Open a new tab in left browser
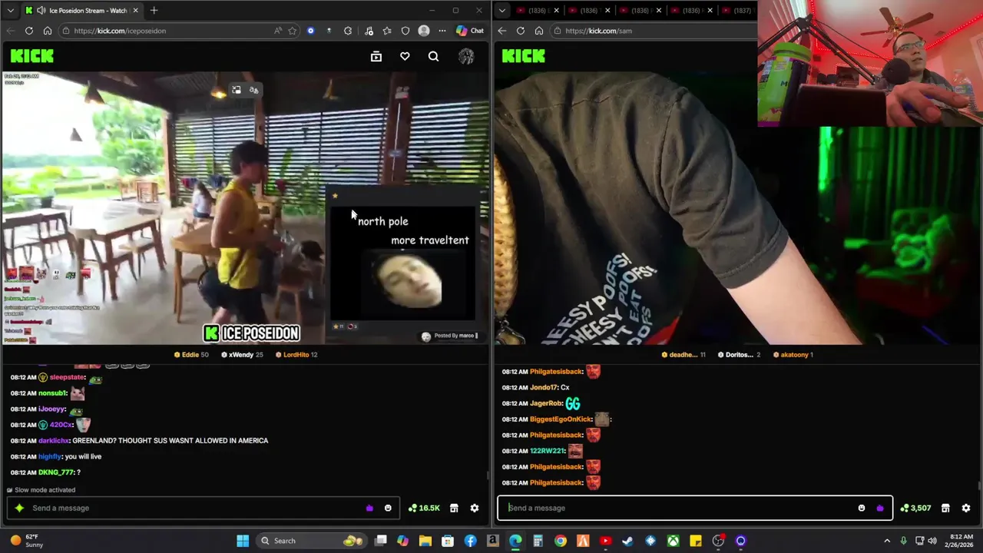Screen dimensions: 983x553 point(154,11)
